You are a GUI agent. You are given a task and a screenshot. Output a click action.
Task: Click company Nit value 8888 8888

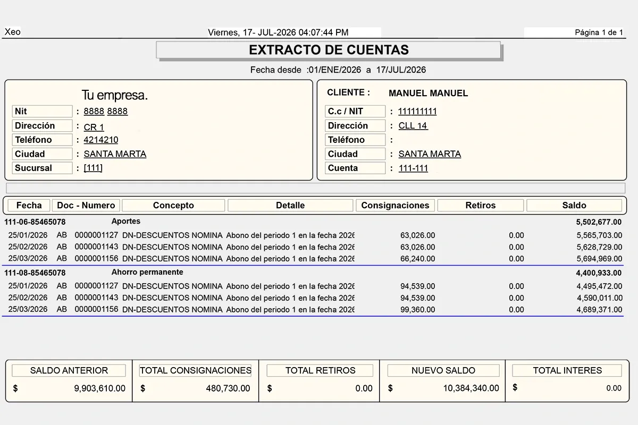106,112
